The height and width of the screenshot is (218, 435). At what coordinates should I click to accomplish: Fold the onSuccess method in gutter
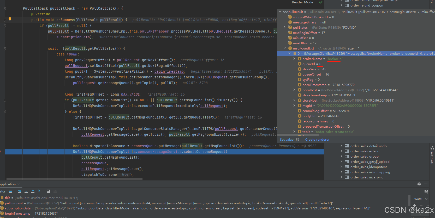tap(5, 20)
